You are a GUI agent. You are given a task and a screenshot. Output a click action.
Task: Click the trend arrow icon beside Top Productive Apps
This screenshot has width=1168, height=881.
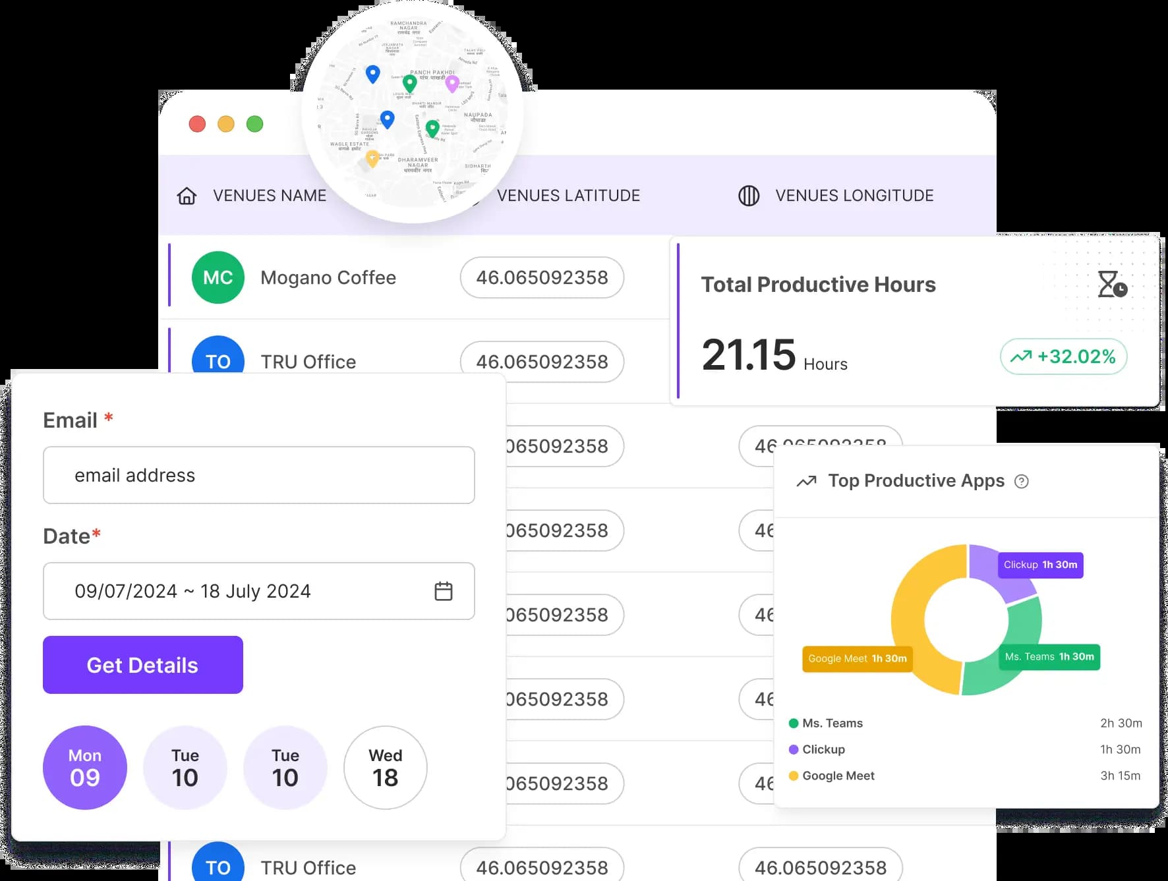pyautogui.click(x=805, y=482)
